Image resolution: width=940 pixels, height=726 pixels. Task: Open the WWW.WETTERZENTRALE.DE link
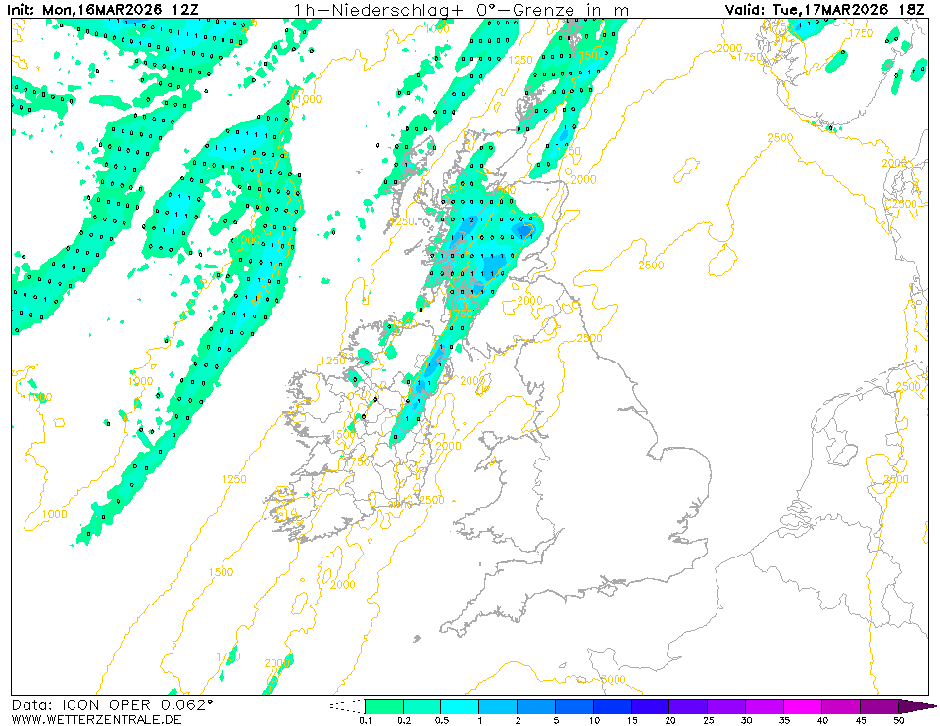(97, 719)
